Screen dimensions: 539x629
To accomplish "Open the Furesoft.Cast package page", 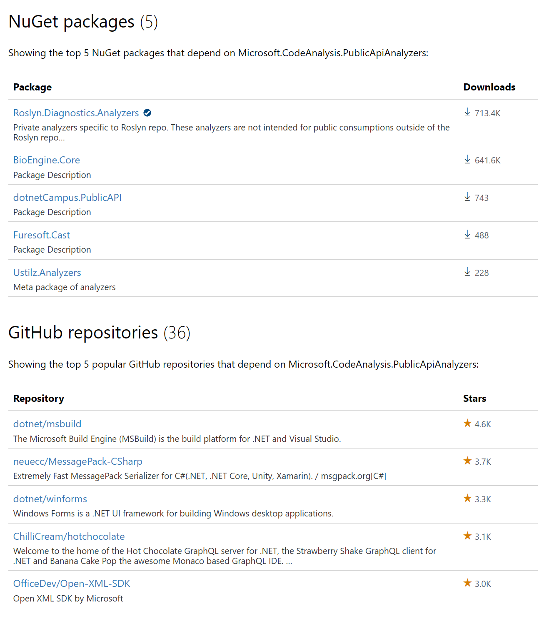I will [41, 235].
